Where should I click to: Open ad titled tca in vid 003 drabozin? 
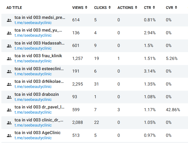click(37, 94)
